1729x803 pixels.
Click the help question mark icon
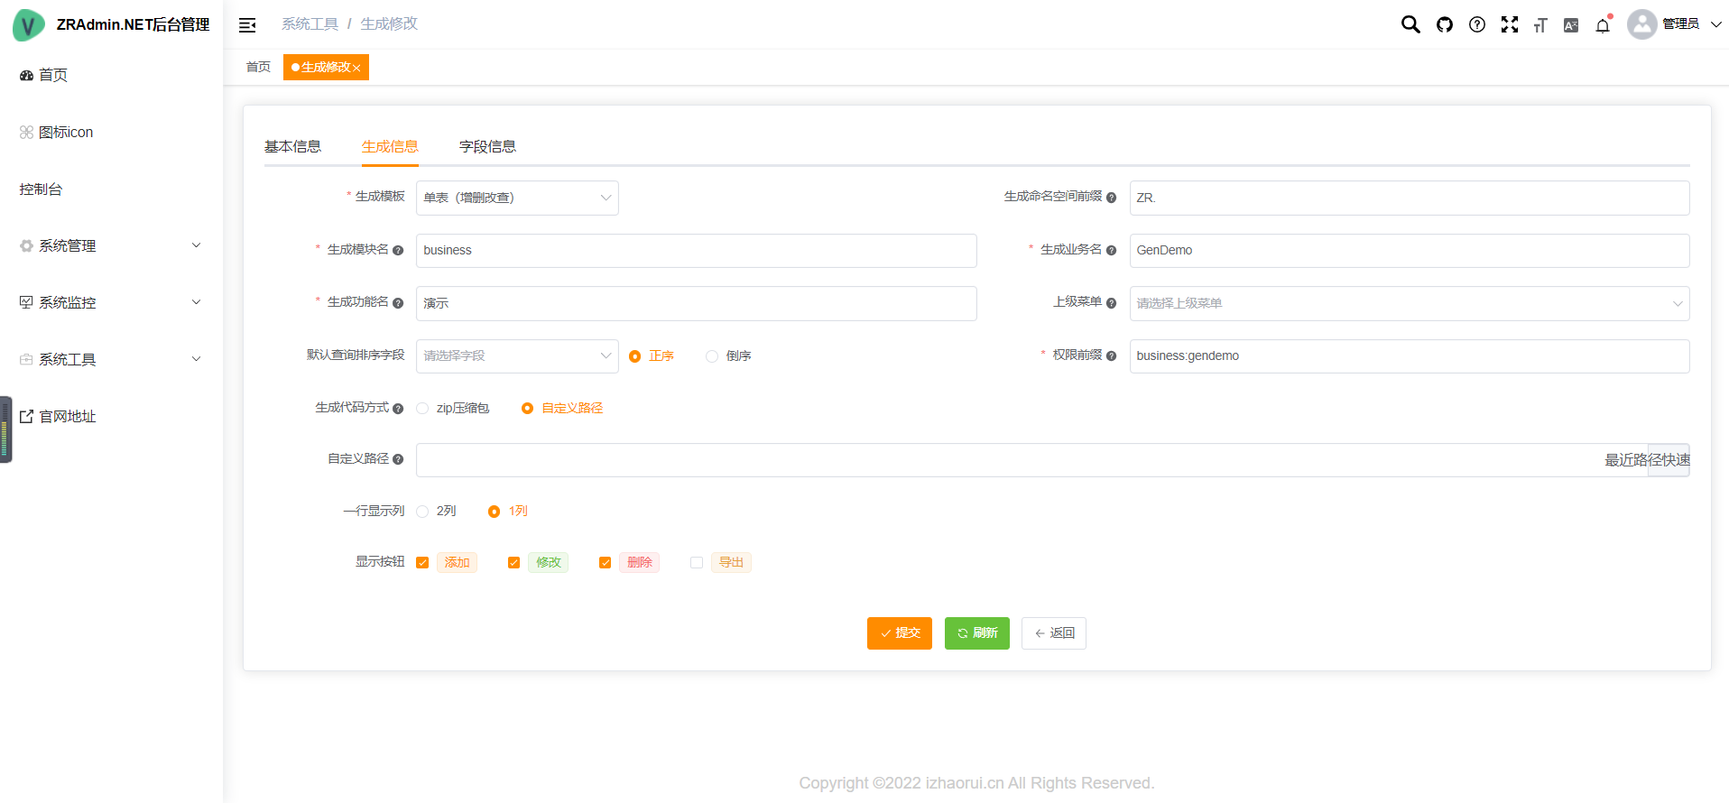(1477, 24)
